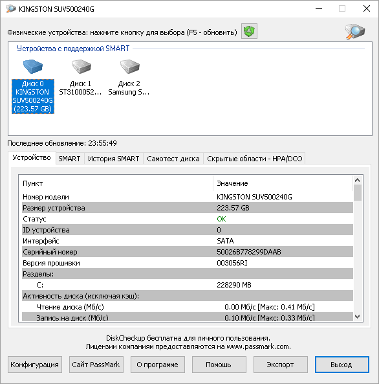This screenshot has width=379, height=384.
Task: Click the green refresh devices icon
Action: coord(249,31)
